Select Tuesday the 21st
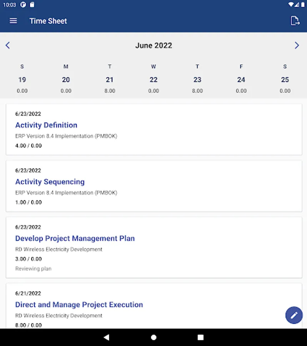 (110, 80)
